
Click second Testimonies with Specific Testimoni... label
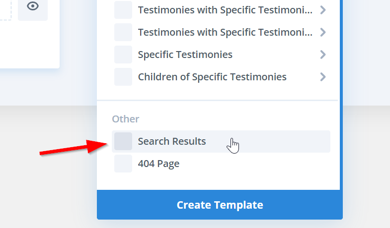click(x=225, y=32)
